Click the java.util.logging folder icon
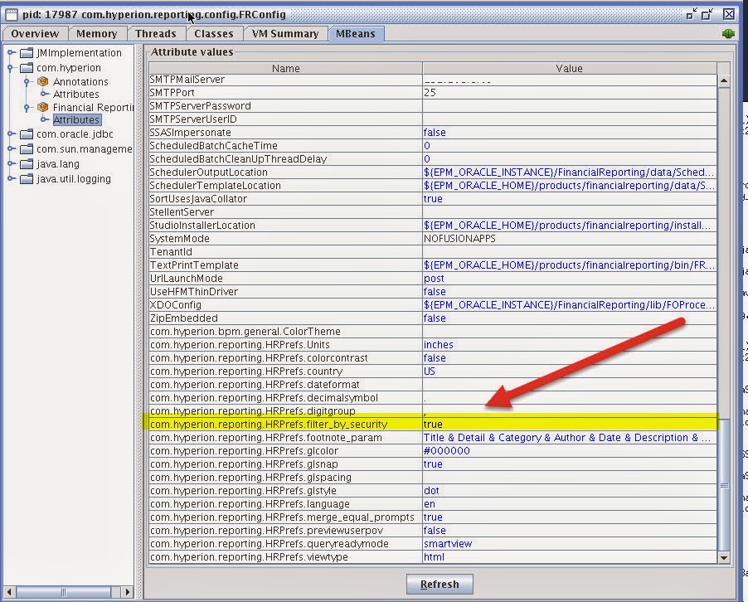 27,179
